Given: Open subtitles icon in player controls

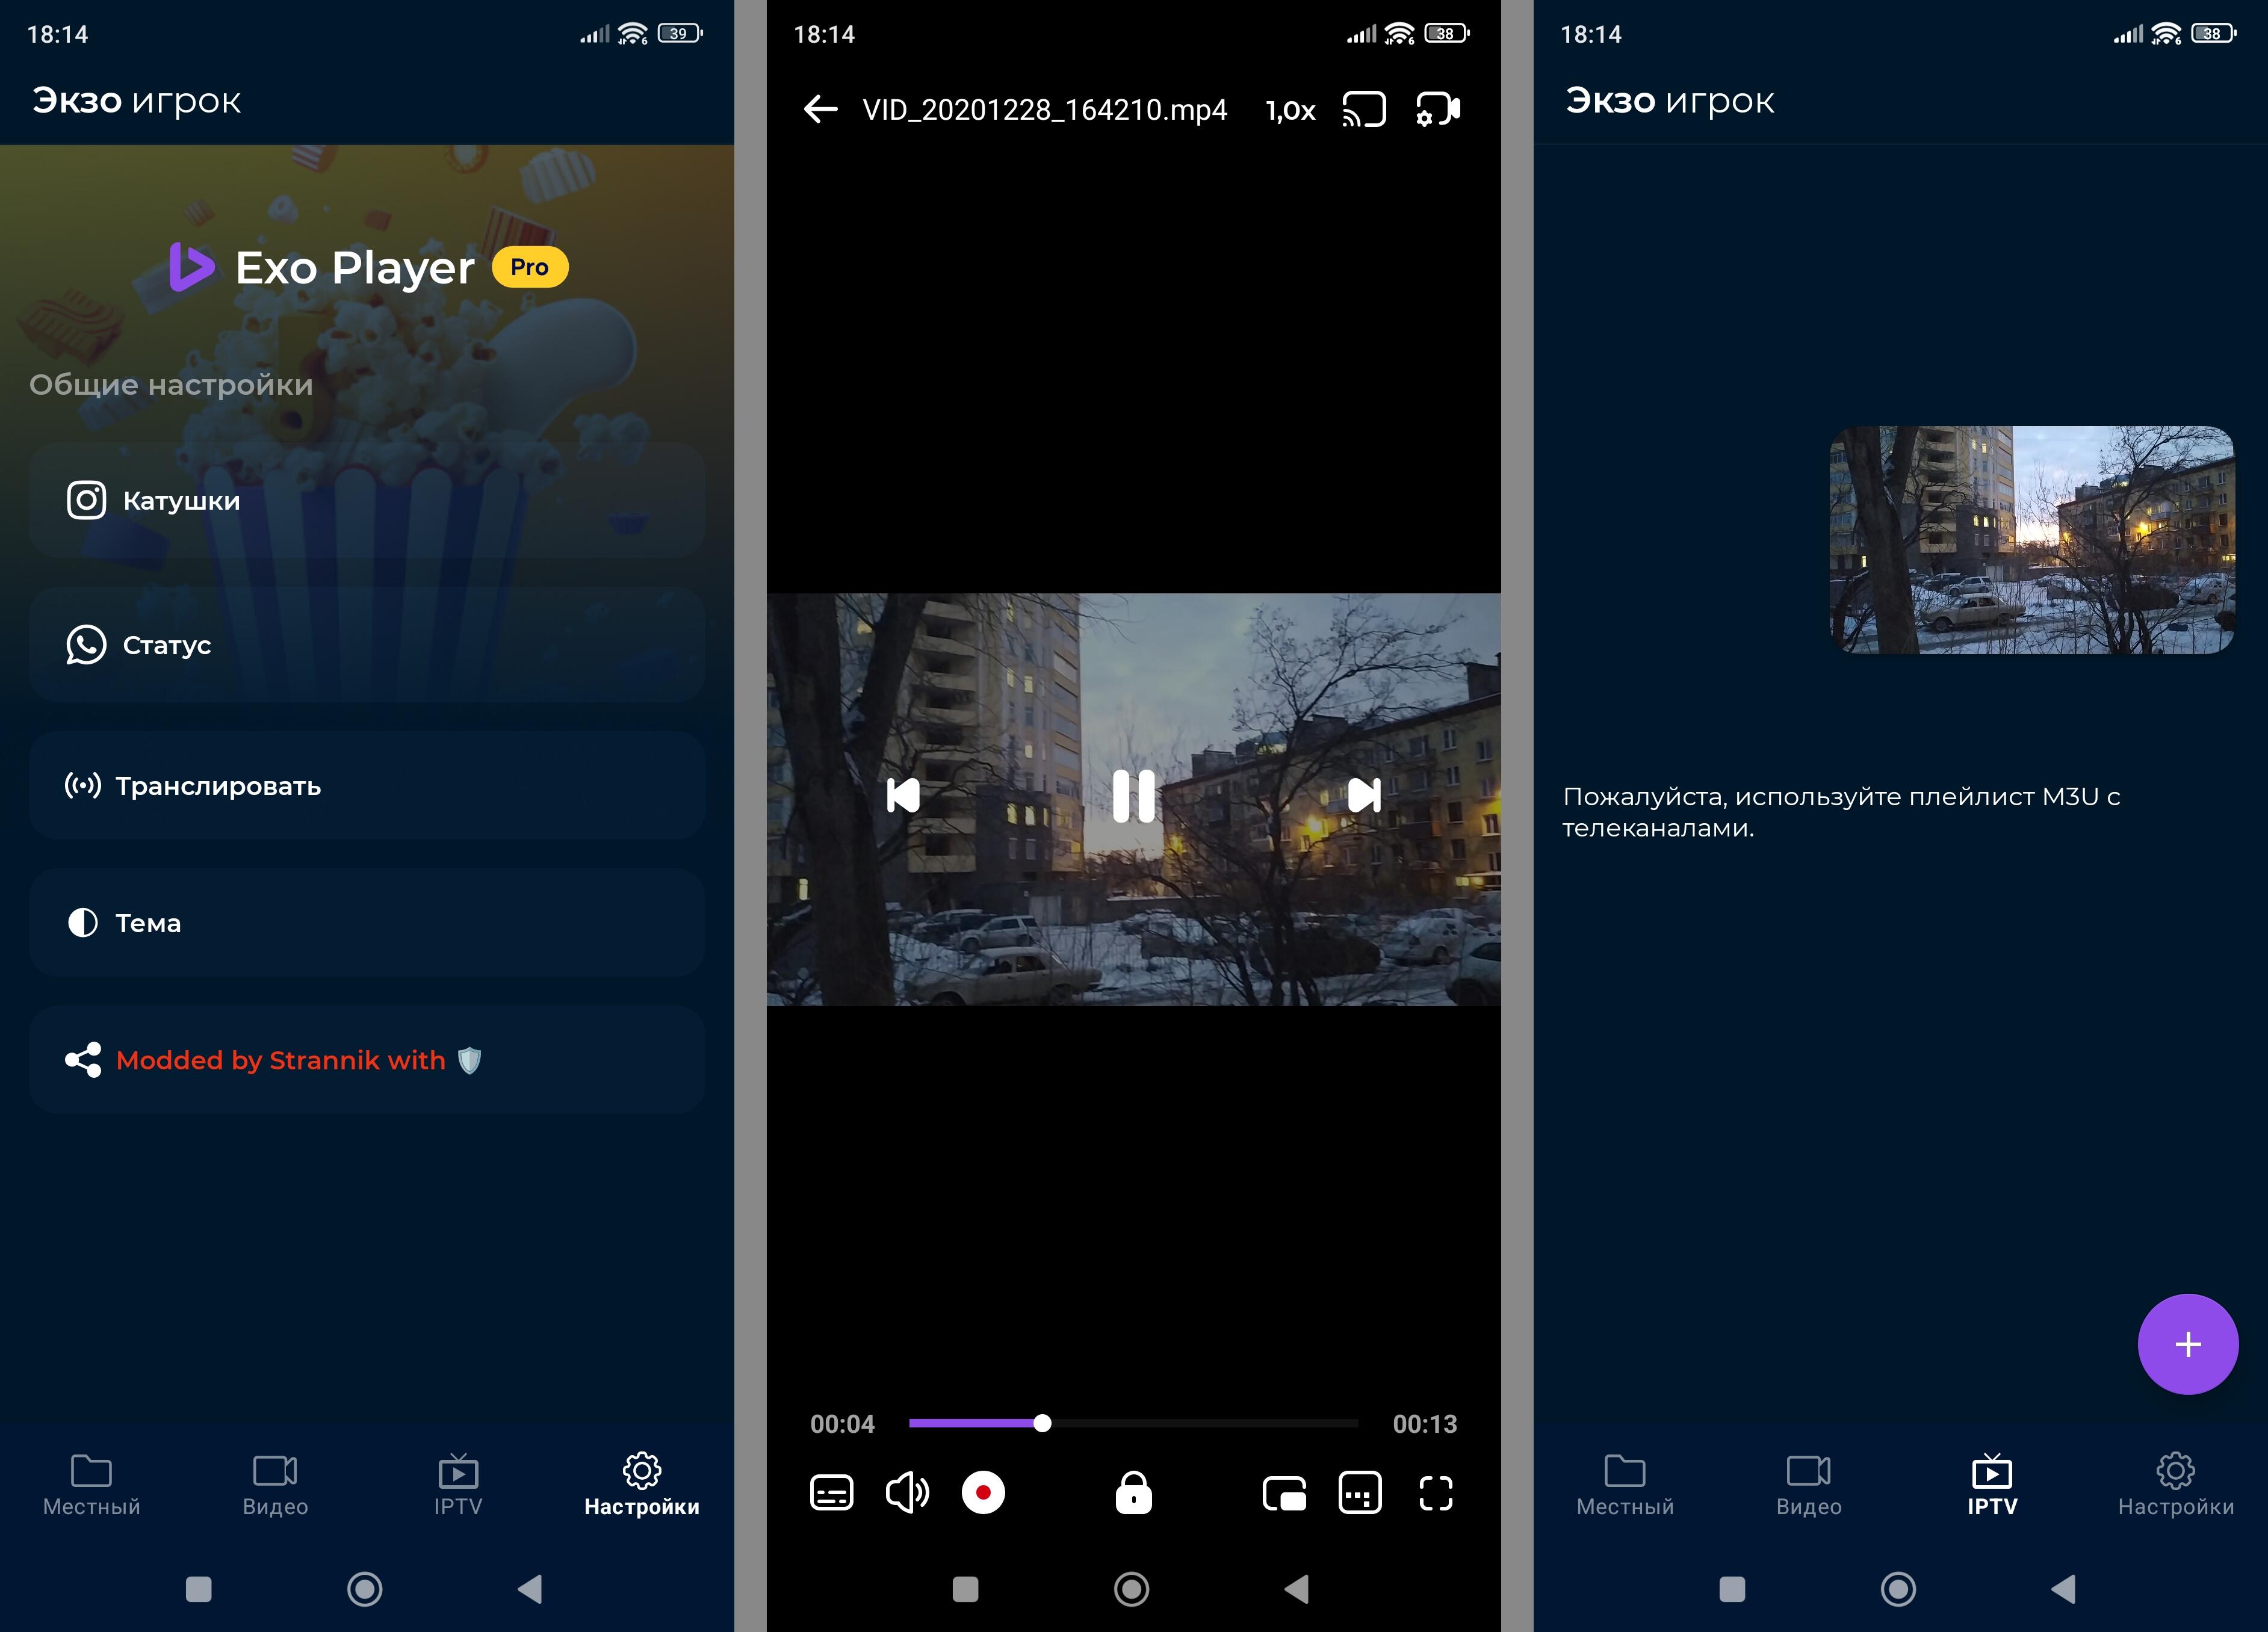Looking at the screenshot, I should pyautogui.click(x=831, y=1493).
